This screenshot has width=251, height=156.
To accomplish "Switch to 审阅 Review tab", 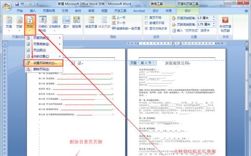I will [91, 11].
